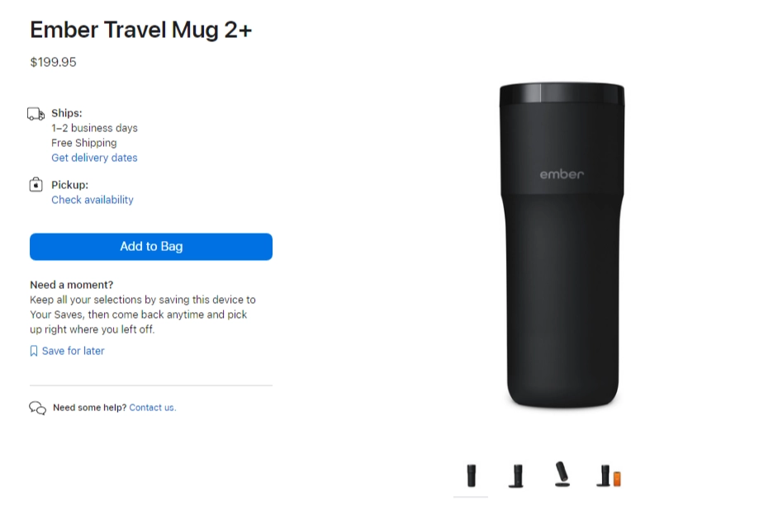Click the chat bubbles help icon
Screen dimensions: 759x525
37,408
